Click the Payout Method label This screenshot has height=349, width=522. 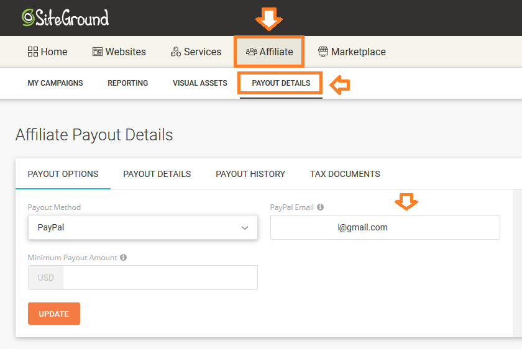pos(54,207)
